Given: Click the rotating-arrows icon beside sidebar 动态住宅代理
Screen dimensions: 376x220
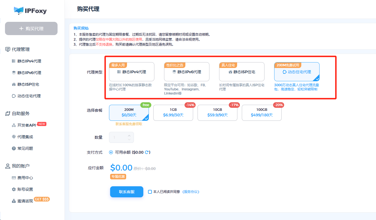Looking at the screenshot, I should [x=14, y=96].
